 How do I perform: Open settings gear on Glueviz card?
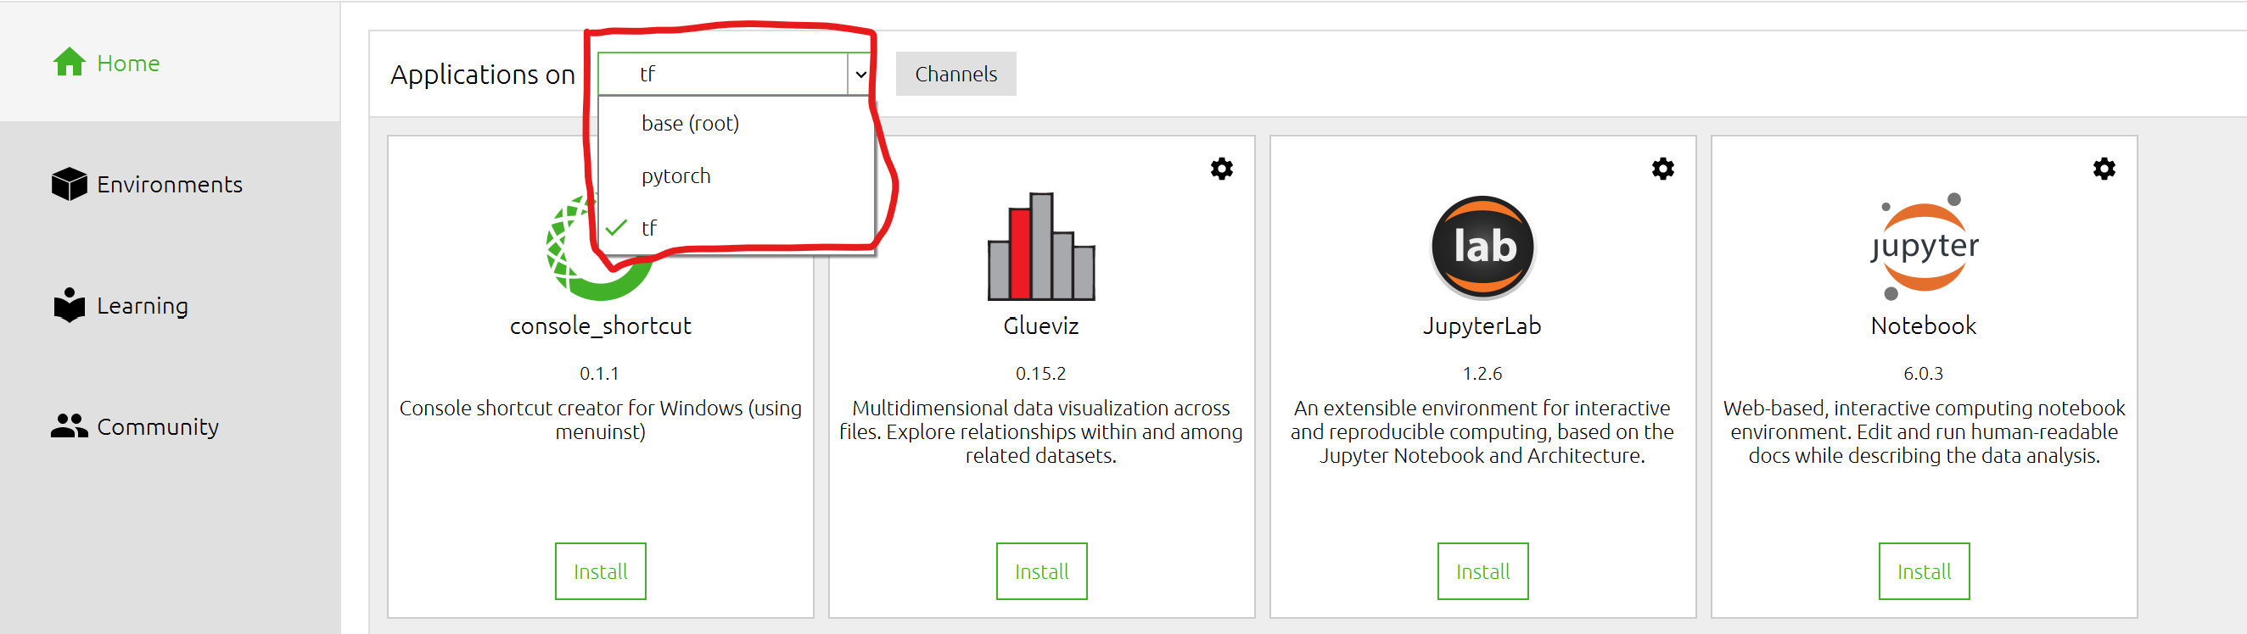(1221, 168)
